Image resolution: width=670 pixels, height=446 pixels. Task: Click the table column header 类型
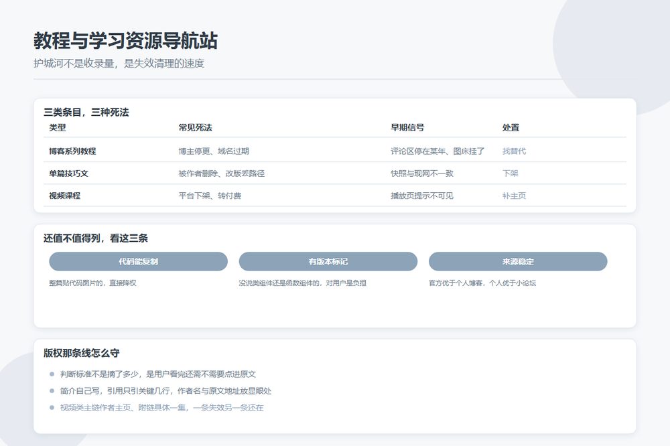58,127
